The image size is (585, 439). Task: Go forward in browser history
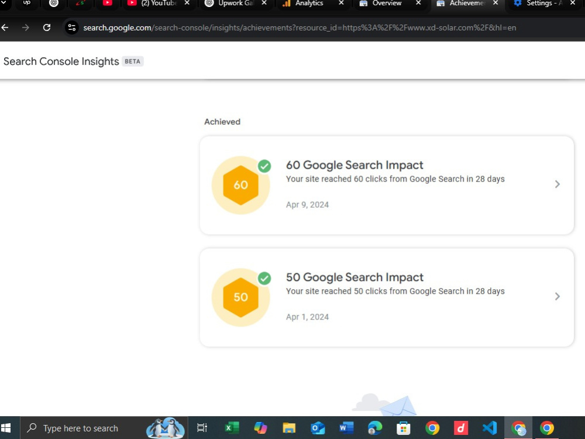pos(25,28)
